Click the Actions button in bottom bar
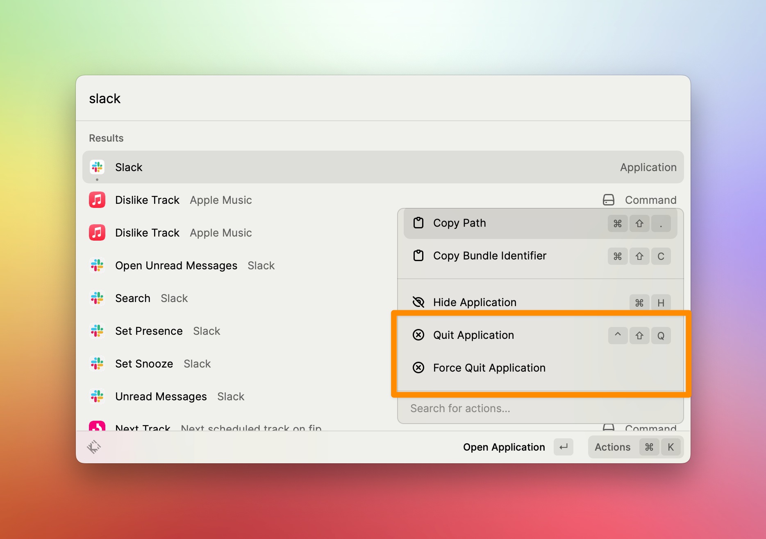 (635, 447)
